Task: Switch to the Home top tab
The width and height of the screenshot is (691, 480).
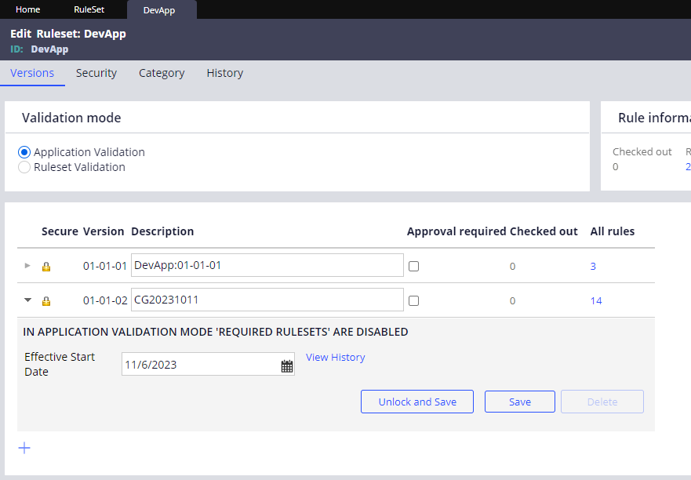Action: tap(28, 9)
